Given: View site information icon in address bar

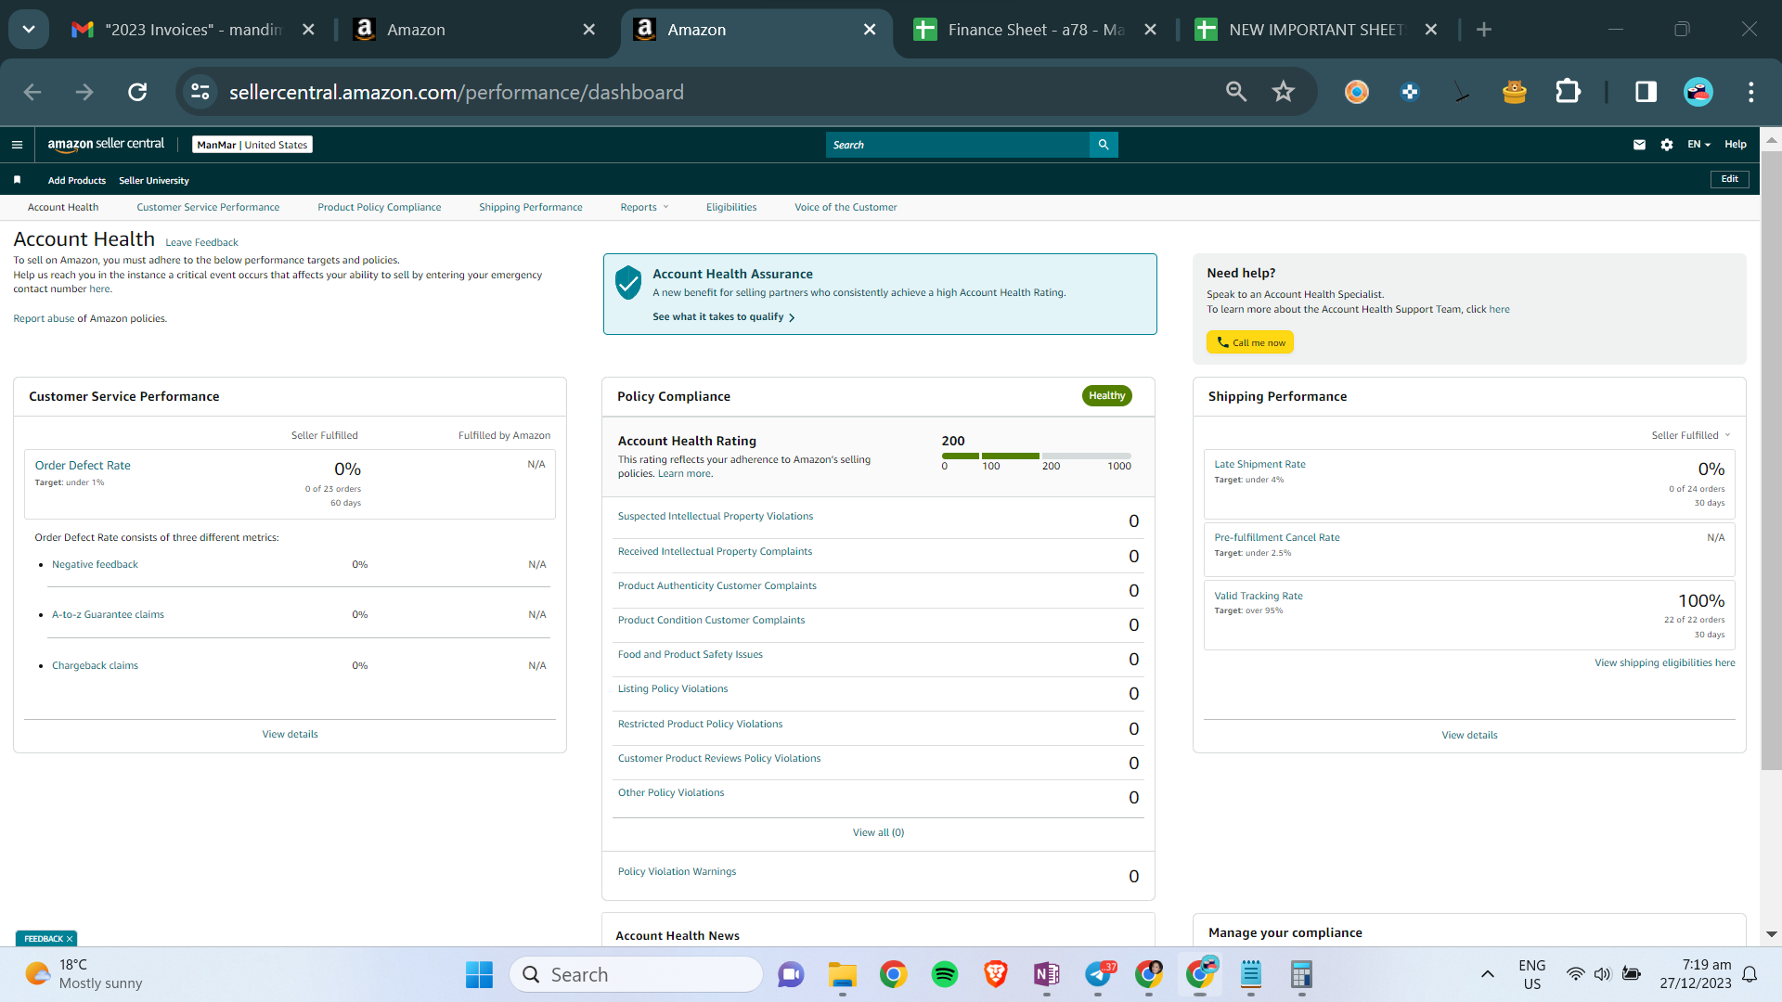Looking at the screenshot, I should click(x=200, y=92).
